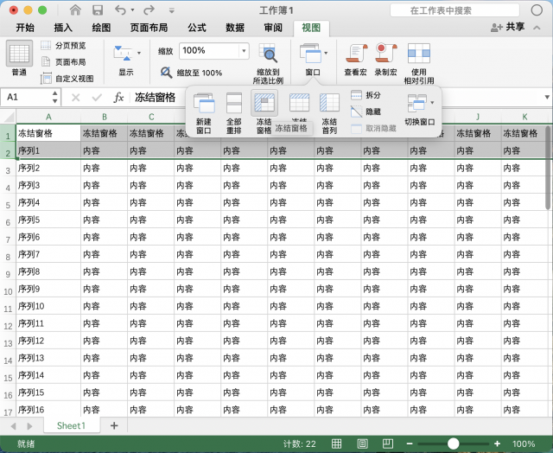The height and width of the screenshot is (453, 553).
Task: Open Page Break Preview (分页预览)
Action: click(63, 46)
